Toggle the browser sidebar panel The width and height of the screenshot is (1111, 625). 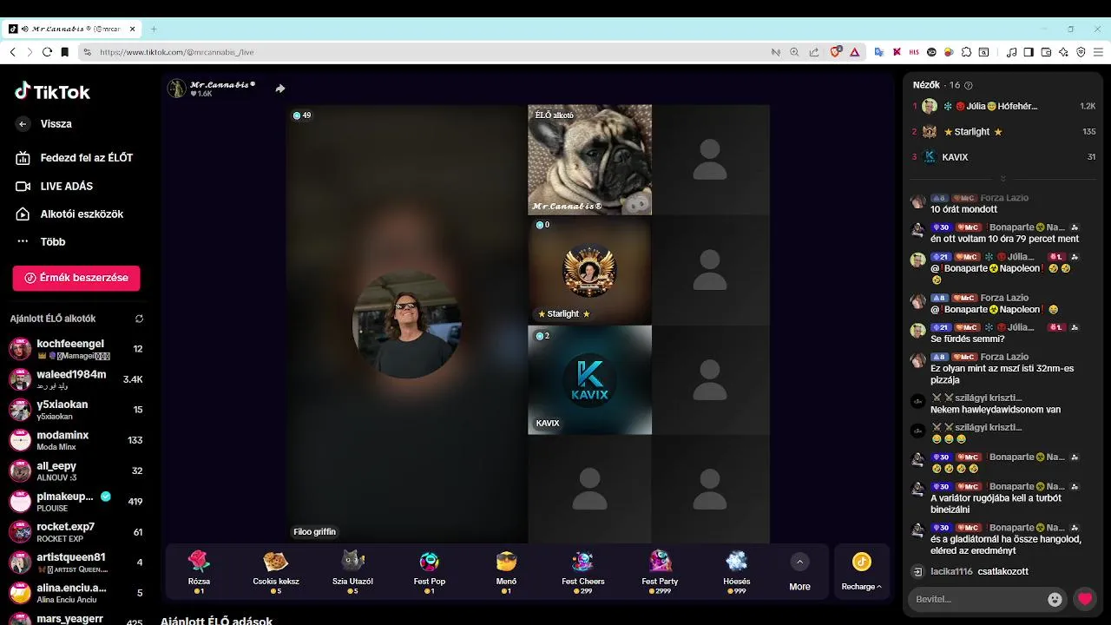1029,52
